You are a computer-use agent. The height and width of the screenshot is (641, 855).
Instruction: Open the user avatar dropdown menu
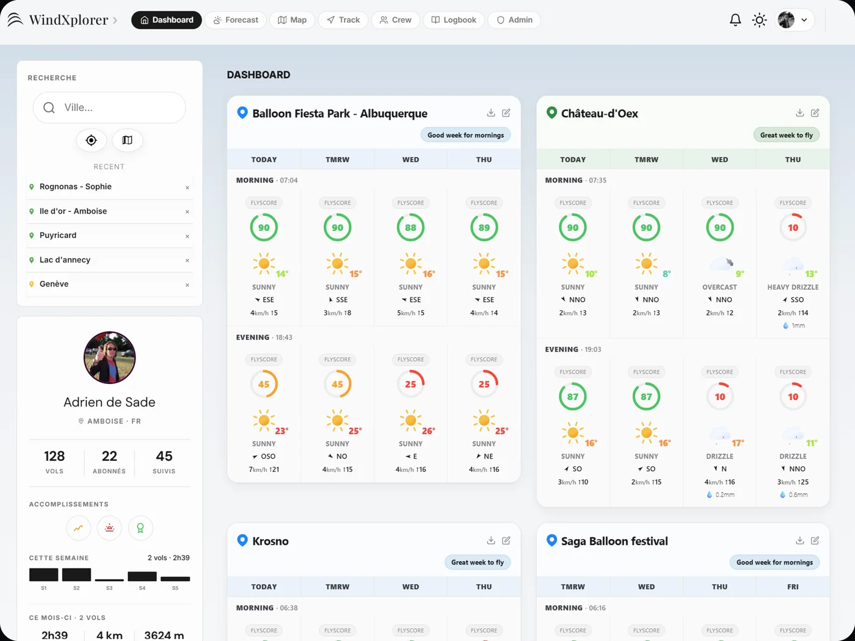[795, 20]
